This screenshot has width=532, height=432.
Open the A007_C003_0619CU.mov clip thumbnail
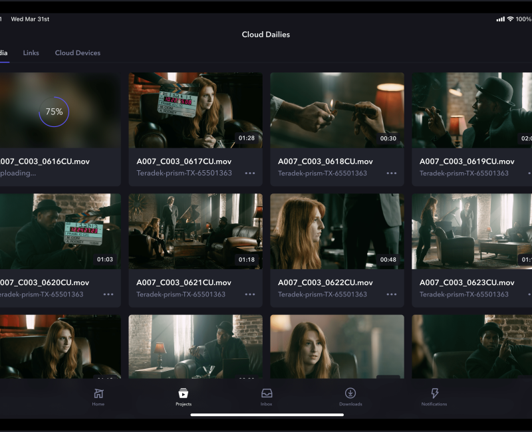[472, 110]
